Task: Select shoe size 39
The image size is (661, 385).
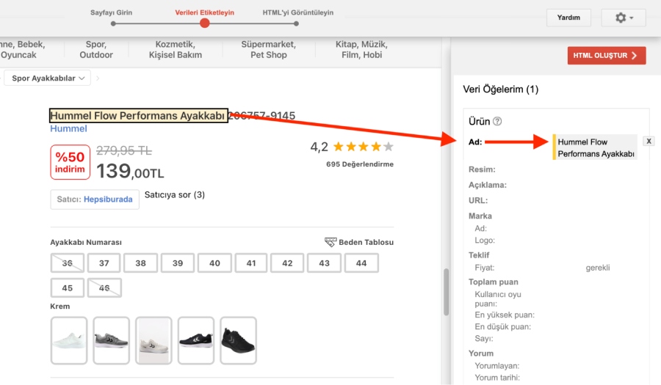Action: 178,263
